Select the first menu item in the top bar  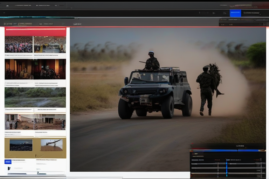(x=22, y=6)
